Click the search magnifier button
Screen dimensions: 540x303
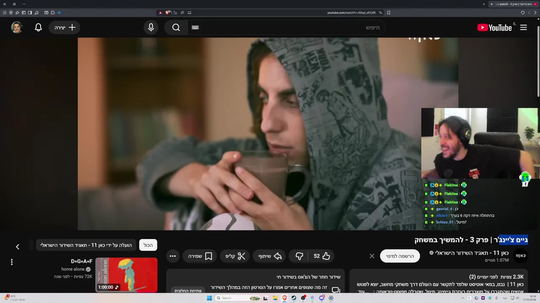point(176,27)
